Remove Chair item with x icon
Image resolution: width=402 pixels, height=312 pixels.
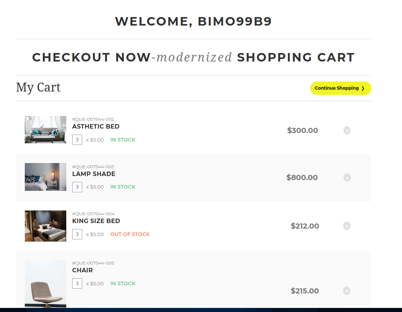coord(347,291)
